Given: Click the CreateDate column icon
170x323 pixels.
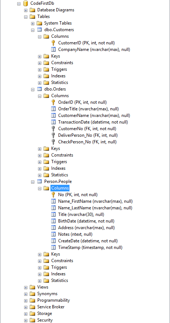Looking at the screenshot, I should tap(53, 241).
